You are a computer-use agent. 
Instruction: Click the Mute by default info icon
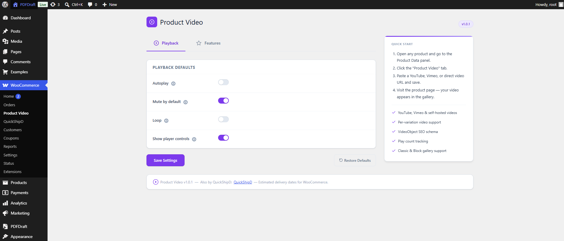(x=186, y=102)
